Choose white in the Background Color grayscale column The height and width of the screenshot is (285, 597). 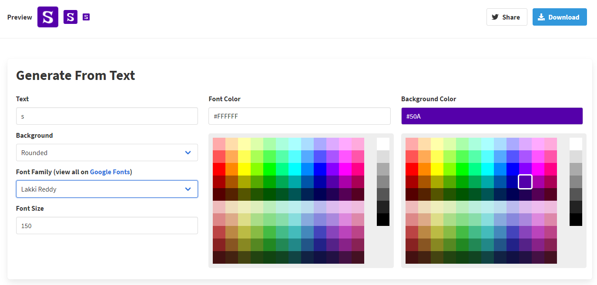(x=576, y=144)
